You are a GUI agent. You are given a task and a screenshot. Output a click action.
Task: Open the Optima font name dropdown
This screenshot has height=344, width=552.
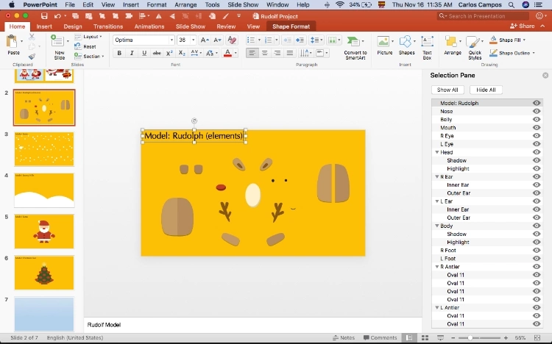click(x=172, y=40)
